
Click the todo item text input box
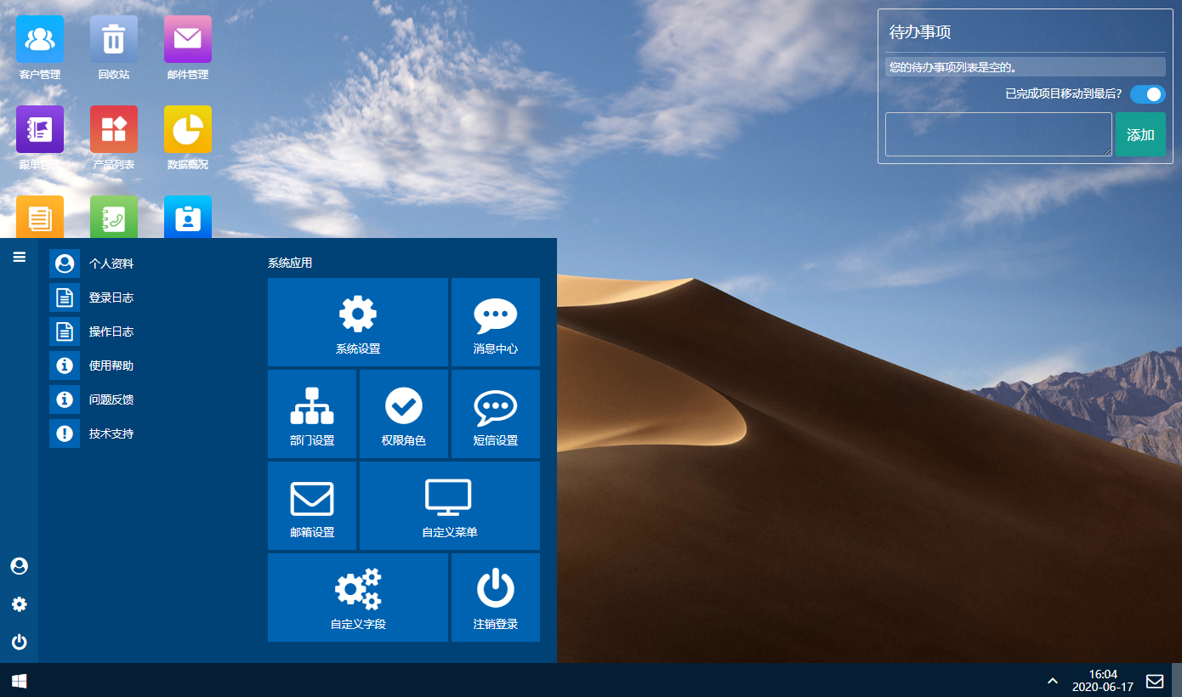[998, 134]
